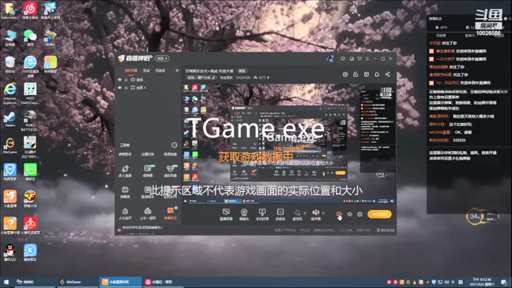This screenshot has width=512, height=288.
Task: Open microphone volume options arrow
Action: click(x=305, y=213)
